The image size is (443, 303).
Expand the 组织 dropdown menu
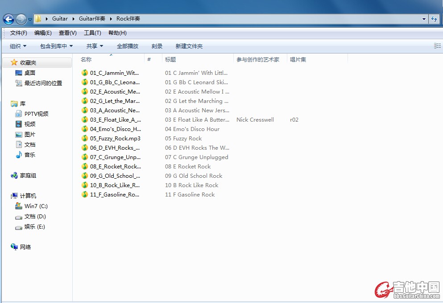click(18, 46)
